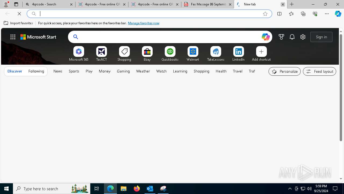Open the Health category

coord(221,71)
